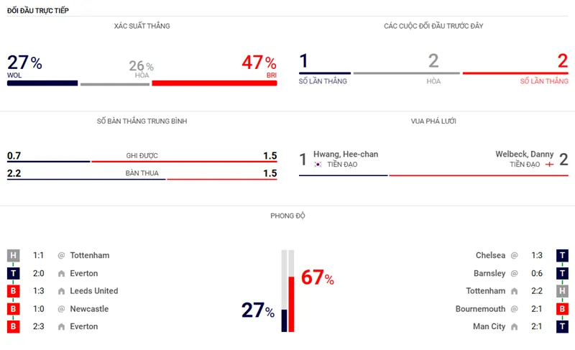
Task: Click the T badge next to Barnsley 0:6
Action: click(x=563, y=273)
